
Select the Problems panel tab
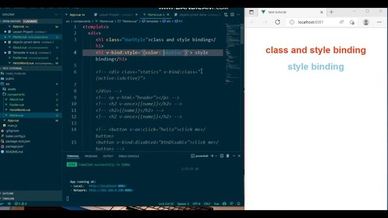[x=91, y=156]
